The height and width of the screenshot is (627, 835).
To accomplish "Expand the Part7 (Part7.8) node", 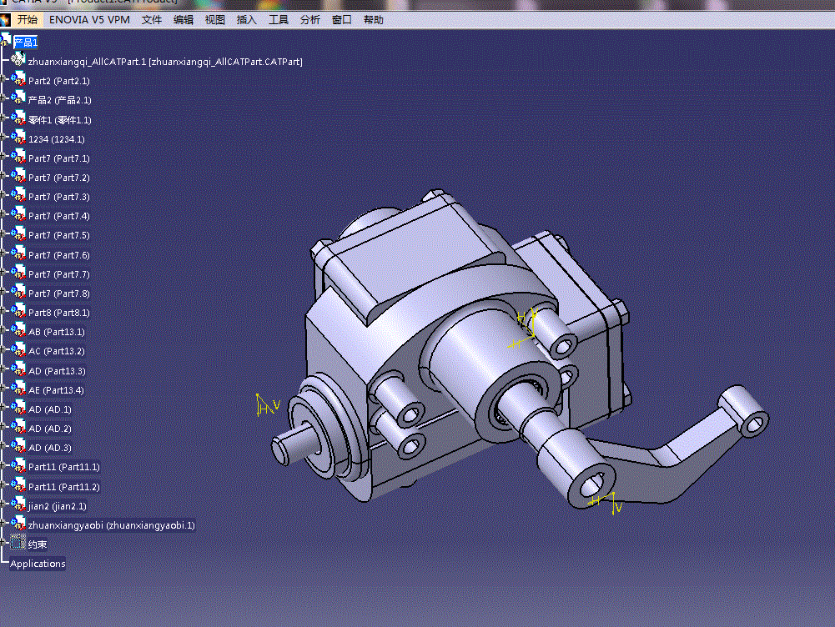I will [x=3, y=293].
